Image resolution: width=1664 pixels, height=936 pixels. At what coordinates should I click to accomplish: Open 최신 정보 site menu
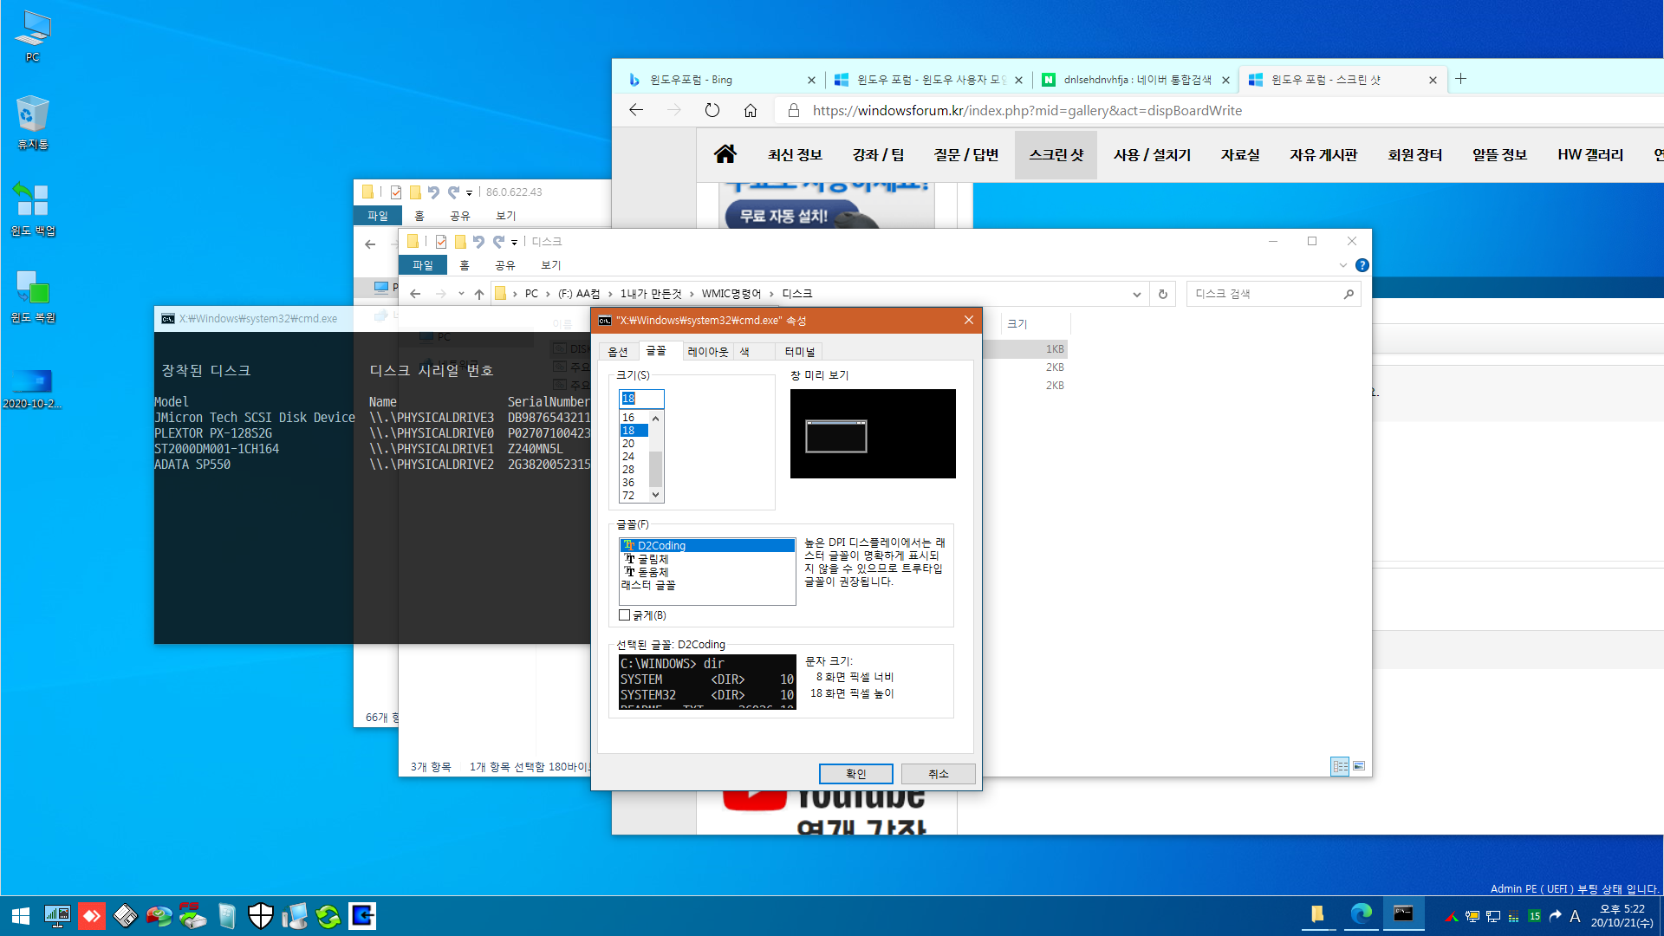click(795, 155)
